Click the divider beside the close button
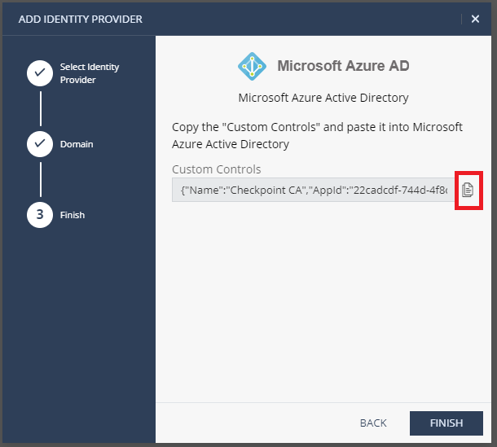The width and height of the screenshot is (497, 447). (461, 19)
